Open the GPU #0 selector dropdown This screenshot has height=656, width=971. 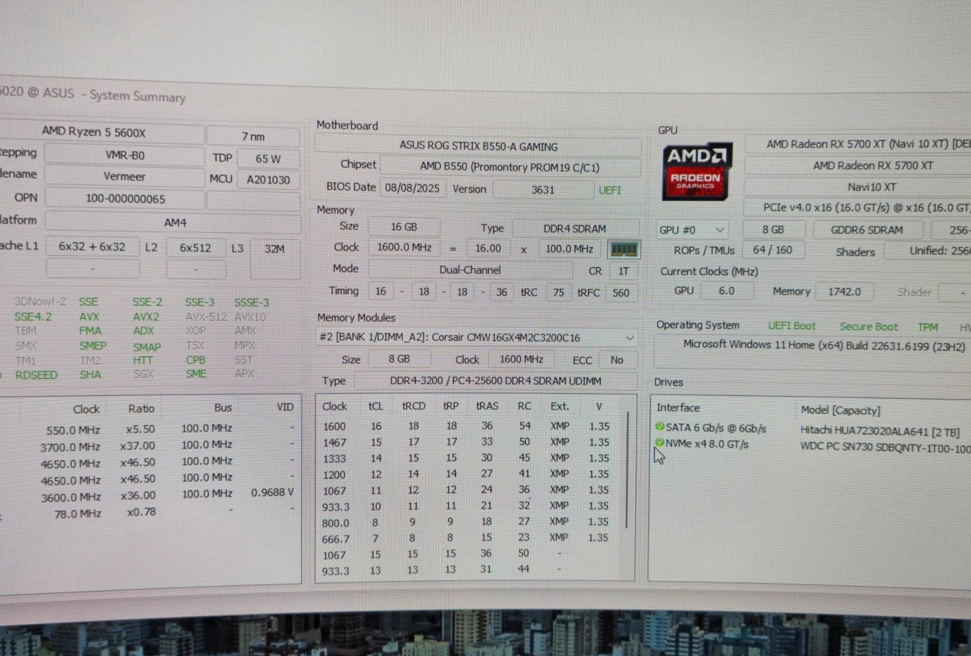[x=692, y=230]
